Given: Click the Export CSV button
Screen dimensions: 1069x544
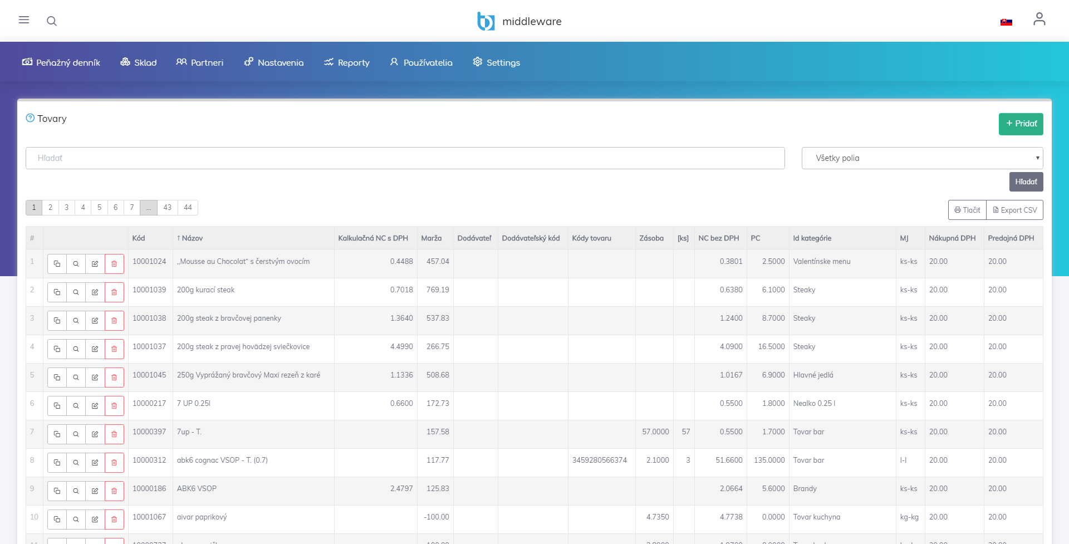Looking at the screenshot, I should pyautogui.click(x=1014, y=210).
